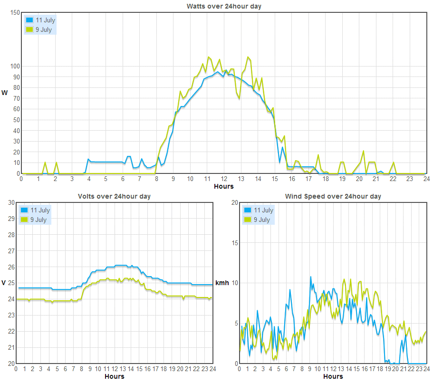The width and height of the screenshot is (433, 383).
Task: Click the V y-axis label on Volts chart
Action: pos(4,283)
